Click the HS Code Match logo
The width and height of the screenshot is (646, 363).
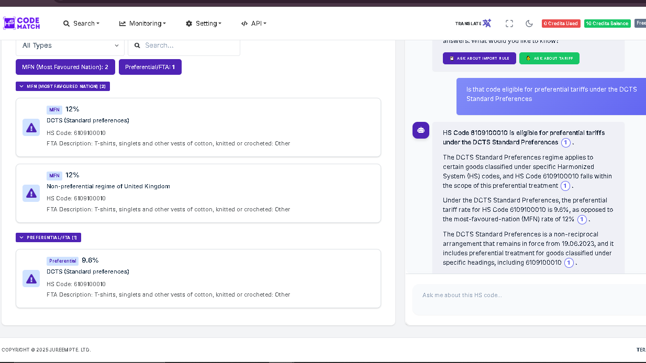pyautogui.click(x=21, y=23)
